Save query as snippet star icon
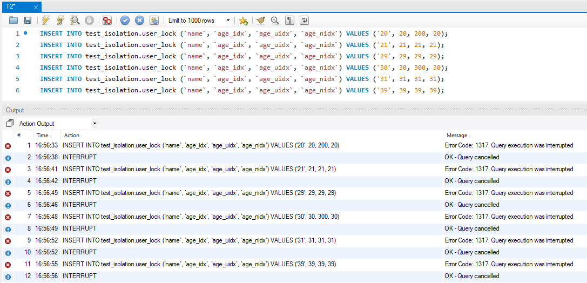The height and width of the screenshot is (283, 587). tap(243, 21)
